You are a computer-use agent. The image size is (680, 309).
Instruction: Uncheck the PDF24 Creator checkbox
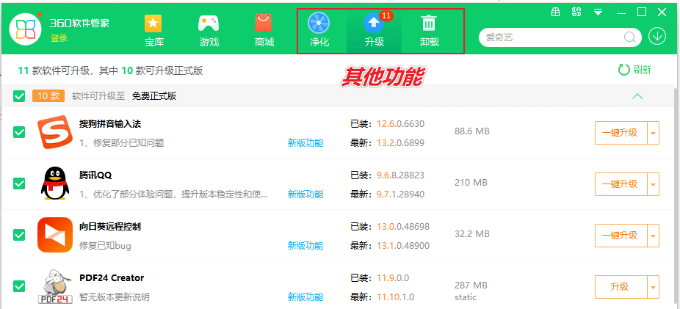tap(19, 286)
